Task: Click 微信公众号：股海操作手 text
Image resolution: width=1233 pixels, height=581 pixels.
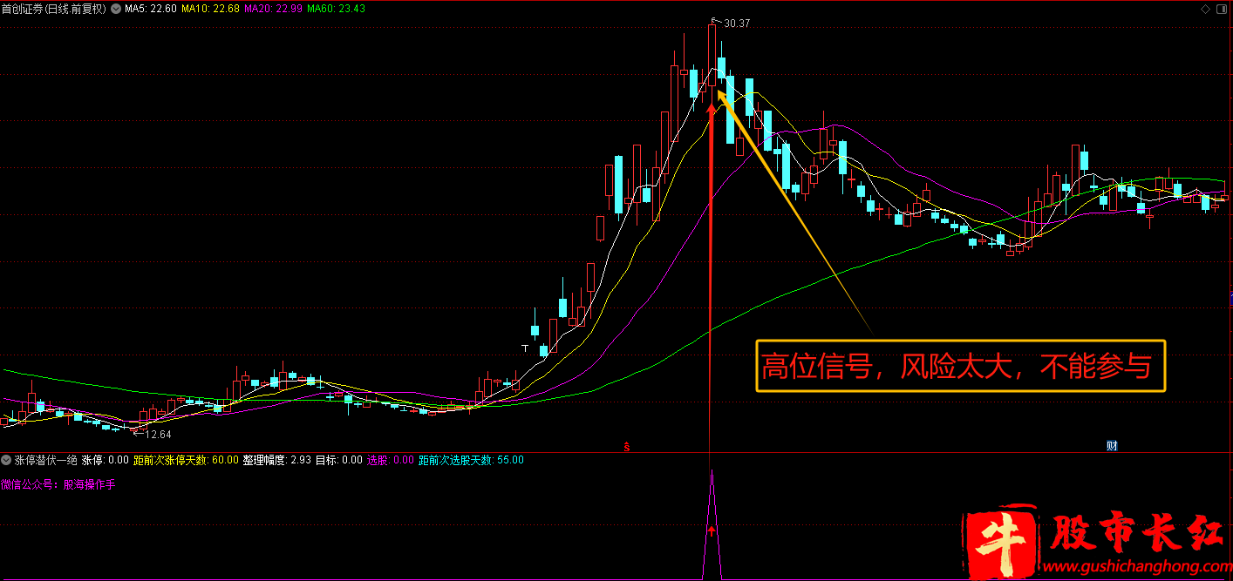Action: (x=58, y=484)
